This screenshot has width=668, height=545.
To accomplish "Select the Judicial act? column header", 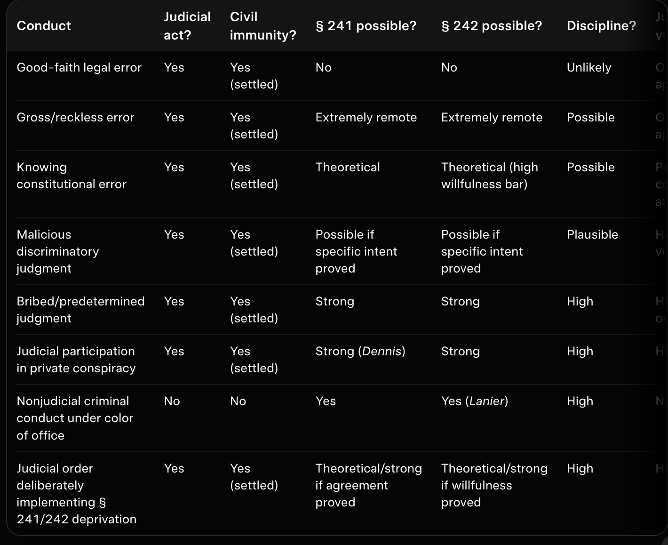I will 187,26.
